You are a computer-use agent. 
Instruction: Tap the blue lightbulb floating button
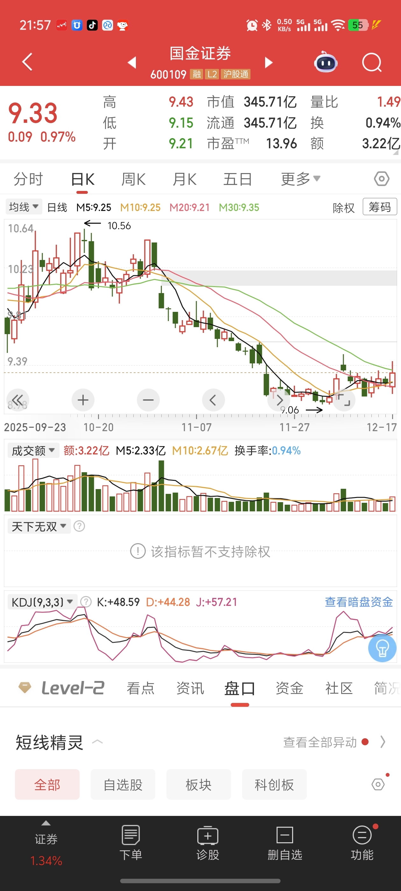(x=382, y=648)
